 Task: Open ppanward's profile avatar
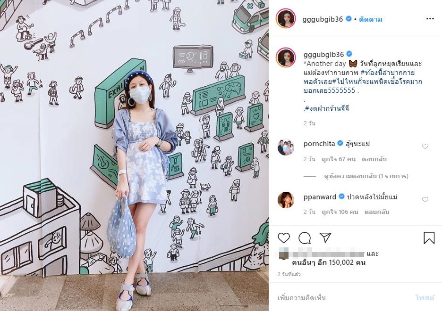pyautogui.click(x=286, y=200)
